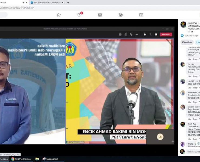The image size is (200, 162).
Task: Reply to the 'saya dari' comment
Action: coord(195,88)
